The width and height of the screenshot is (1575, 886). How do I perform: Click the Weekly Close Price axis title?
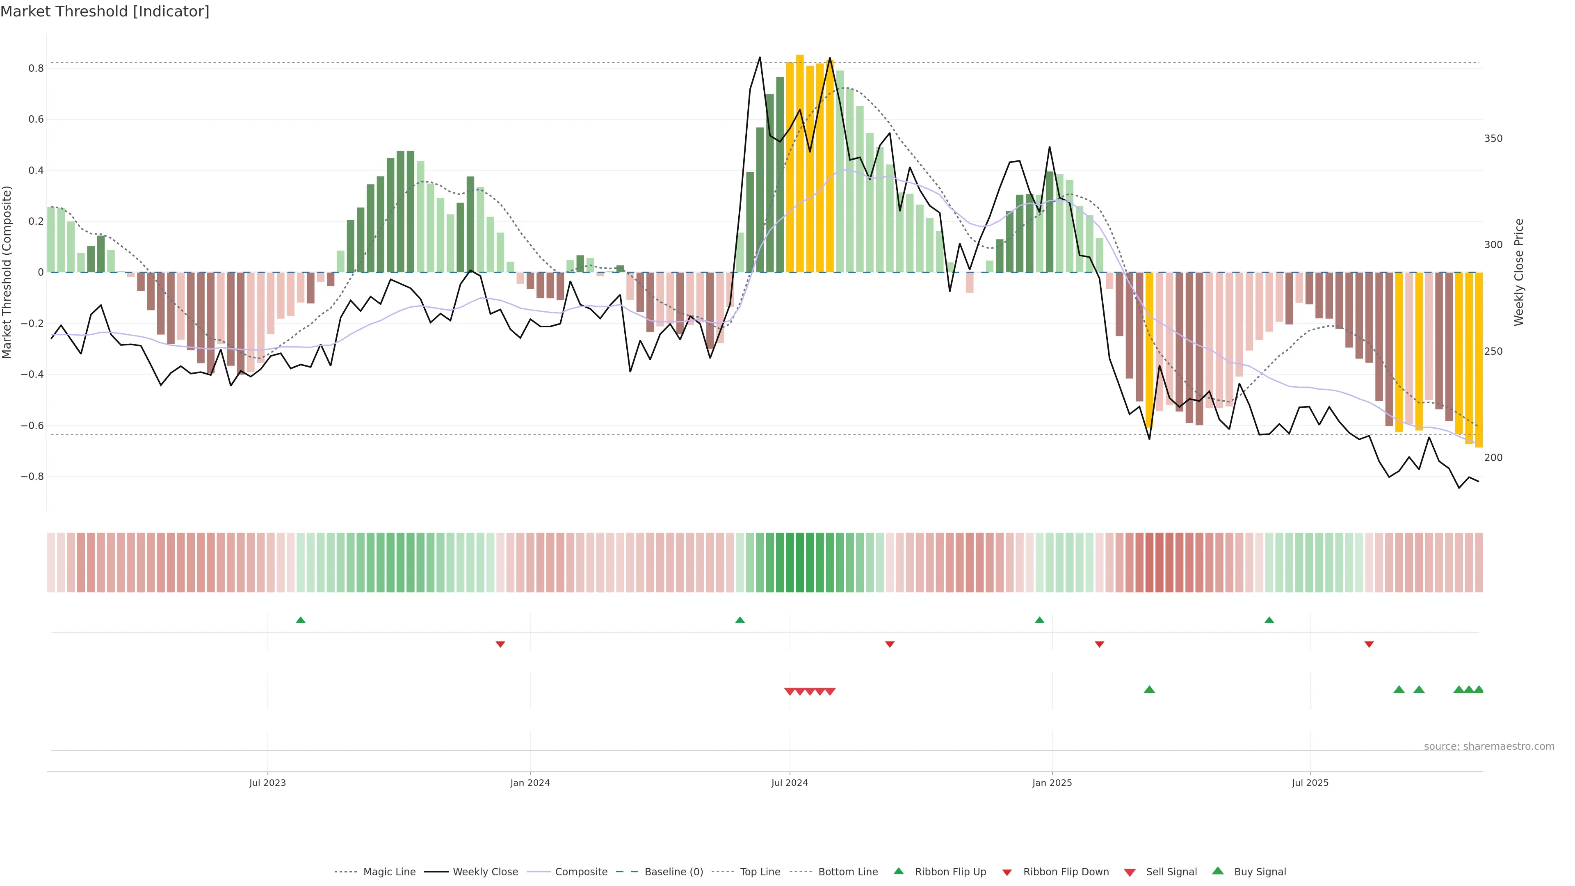click(x=1519, y=272)
